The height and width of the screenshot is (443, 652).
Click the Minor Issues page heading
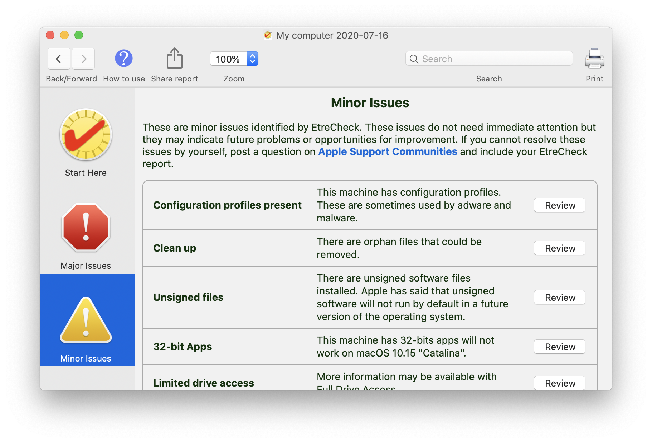[370, 103]
